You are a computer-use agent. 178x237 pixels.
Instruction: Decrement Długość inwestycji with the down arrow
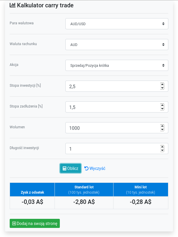[x=162, y=150]
